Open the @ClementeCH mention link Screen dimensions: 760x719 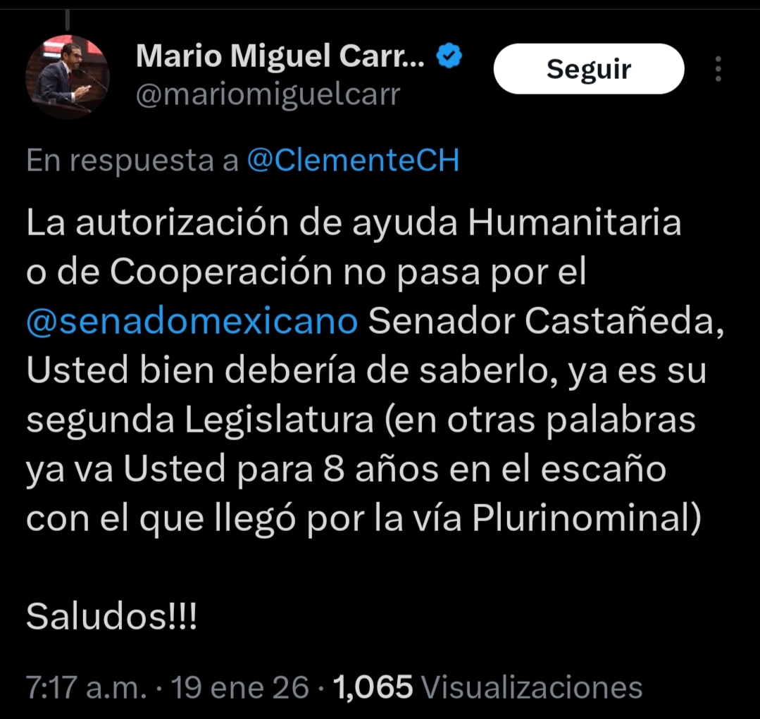[354, 161]
